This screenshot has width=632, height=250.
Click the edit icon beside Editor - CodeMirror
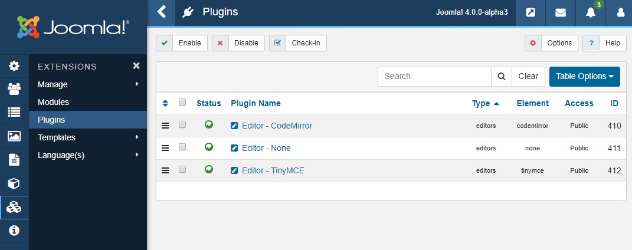point(234,126)
